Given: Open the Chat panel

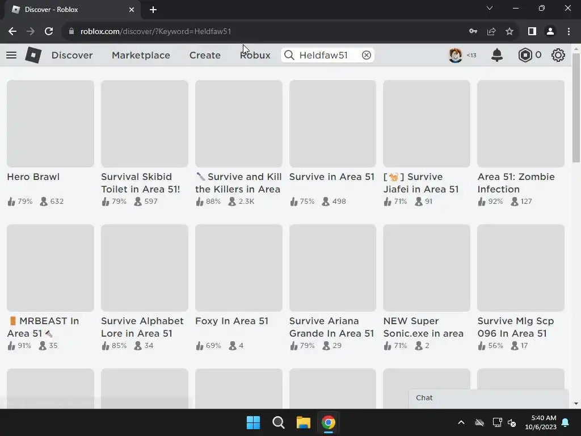Looking at the screenshot, I should (x=489, y=398).
